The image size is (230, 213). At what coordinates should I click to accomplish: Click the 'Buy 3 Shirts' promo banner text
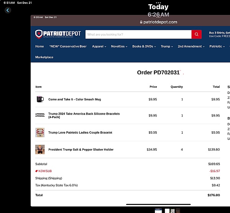(x=219, y=34)
